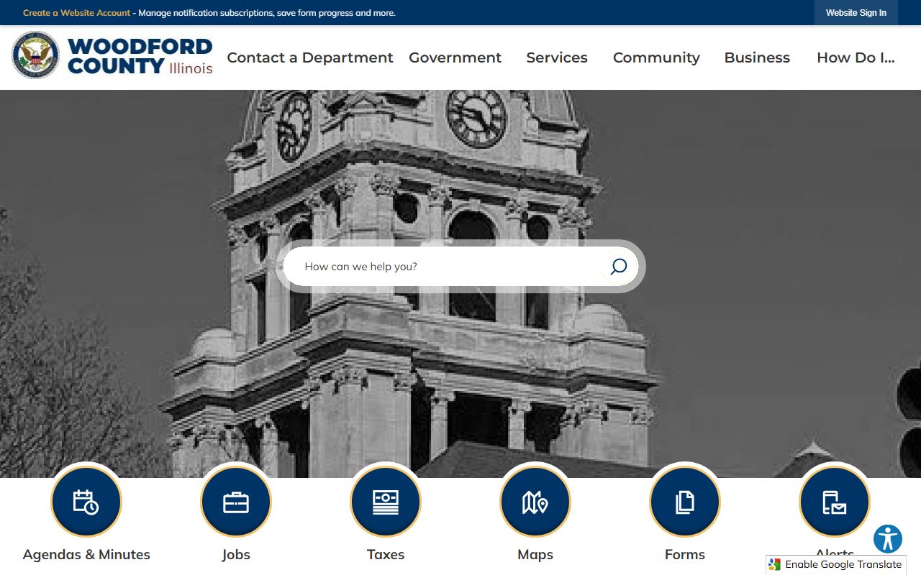The image size is (921, 575).
Task: Open the Alerts phone message icon
Action: (x=835, y=502)
